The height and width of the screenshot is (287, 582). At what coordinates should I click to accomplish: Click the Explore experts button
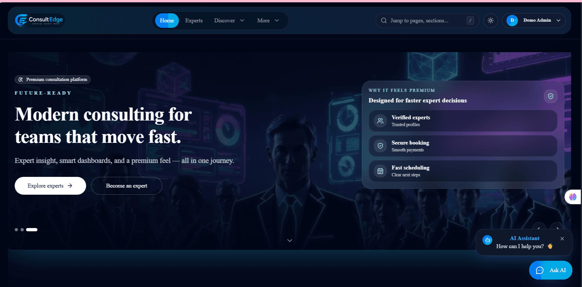50,186
